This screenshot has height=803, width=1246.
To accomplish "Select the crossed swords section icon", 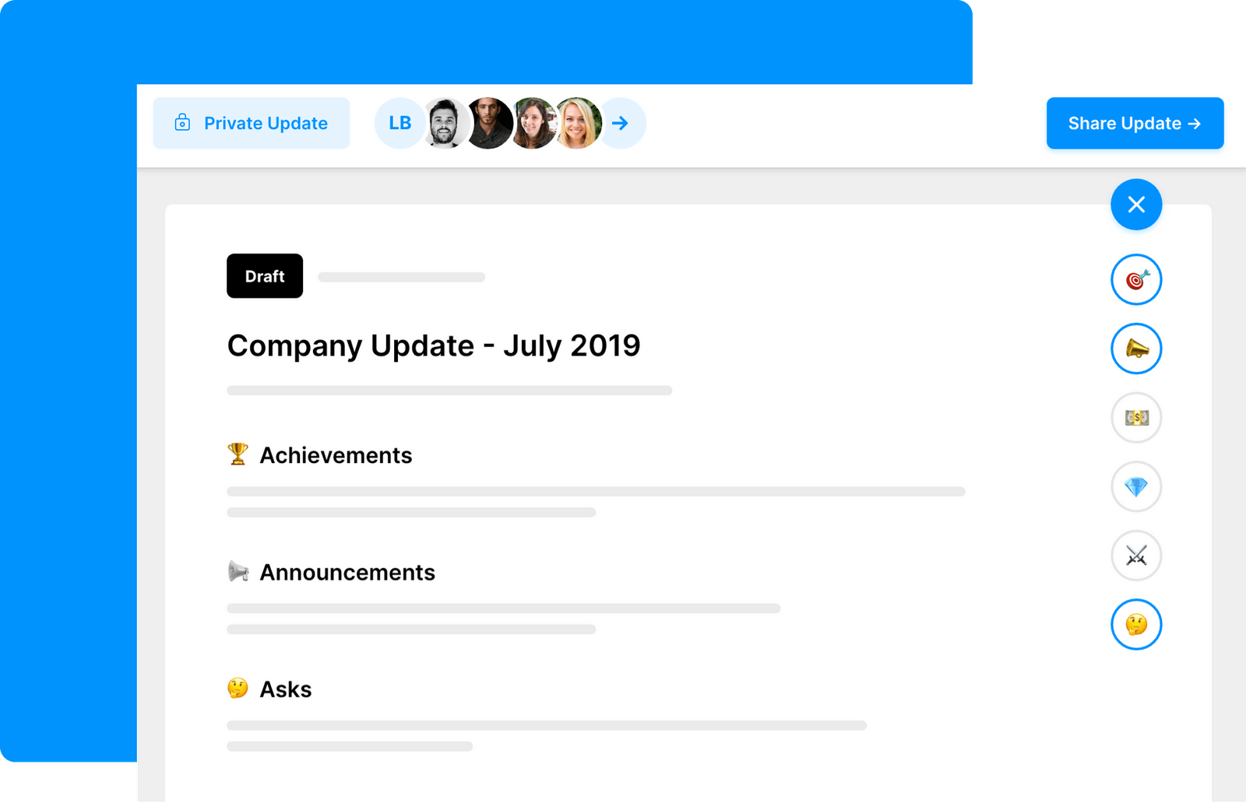I will tap(1135, 556).
